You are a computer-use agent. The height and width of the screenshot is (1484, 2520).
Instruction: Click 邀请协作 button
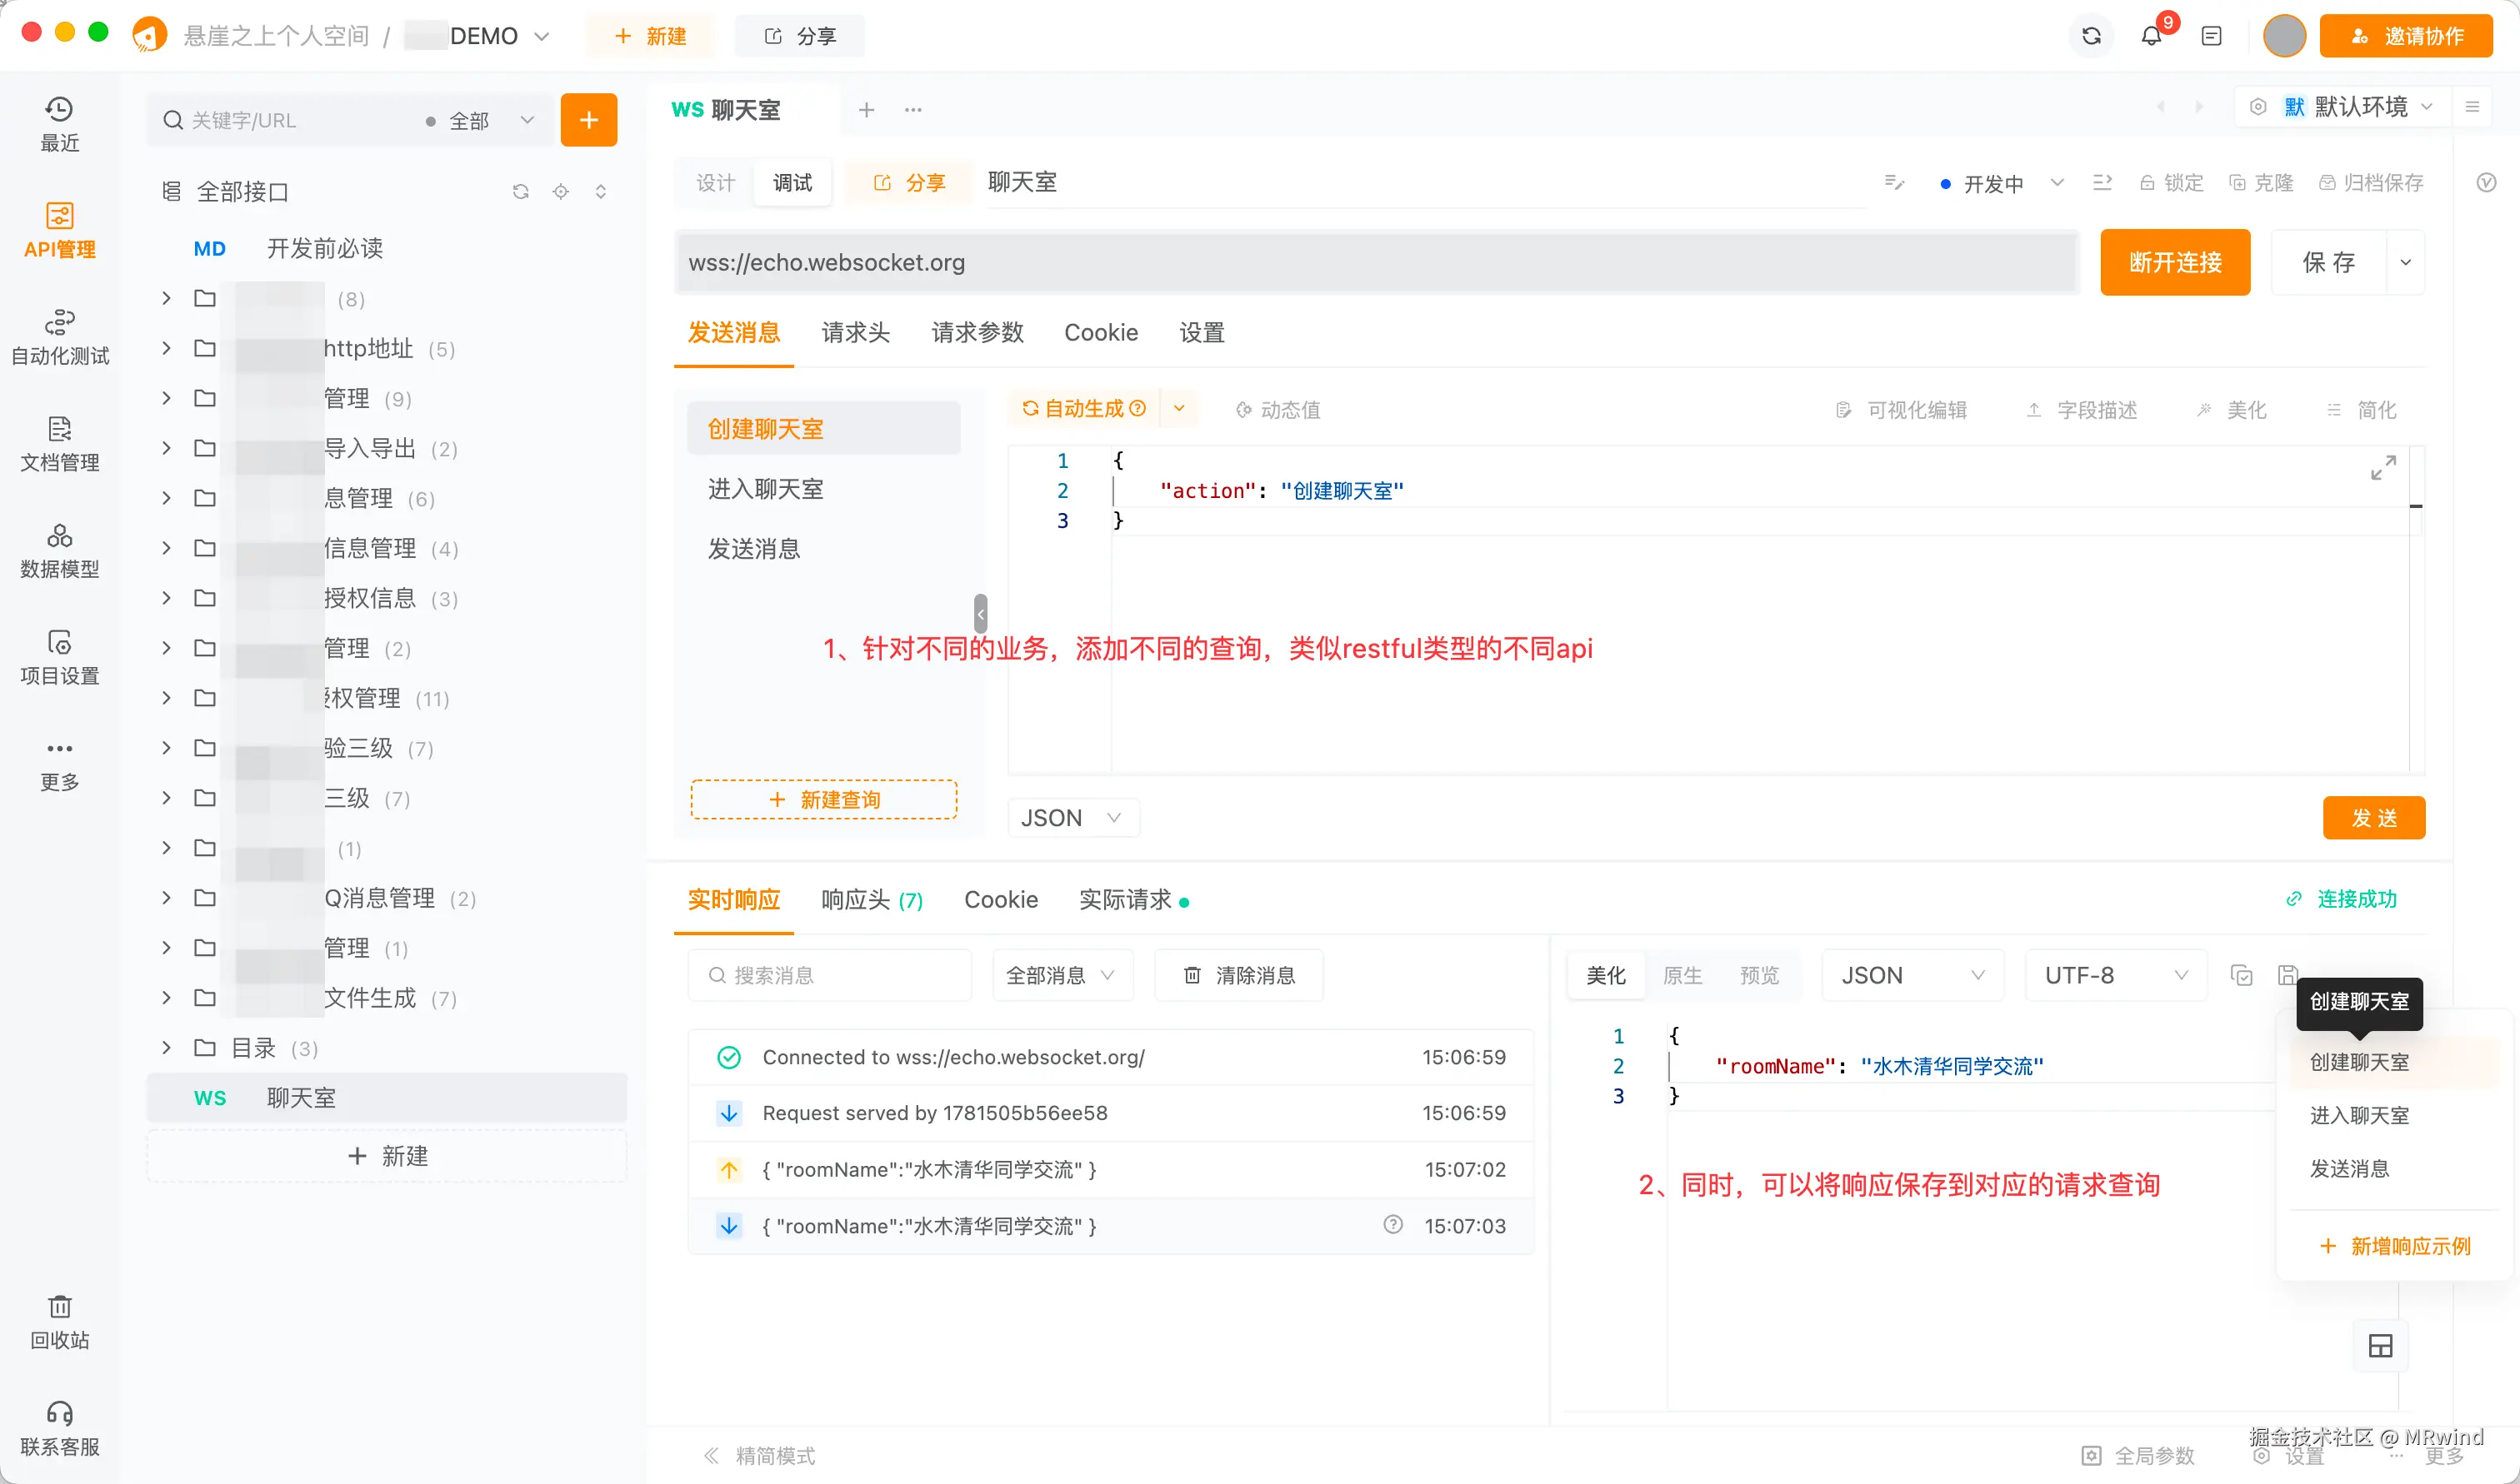[x=2406, y=36]
